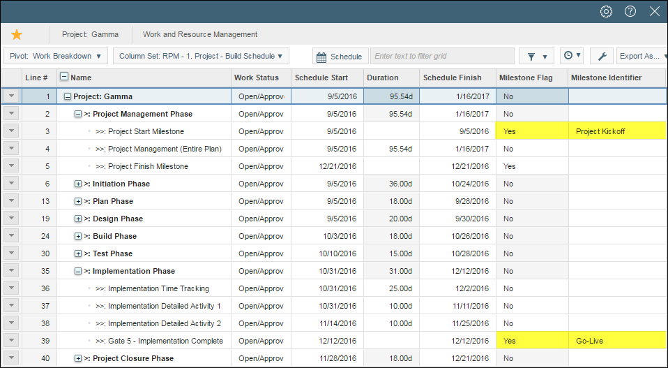Click the 31.00d duration of Implementation Phase
Viewport: 668px width, 368px height.
click(391, 271)
